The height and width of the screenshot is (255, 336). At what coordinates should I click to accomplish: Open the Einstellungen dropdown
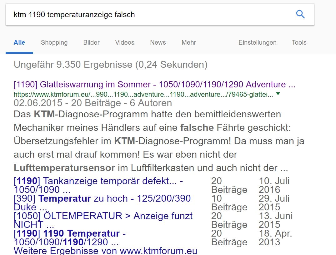pyautogui.click(x=257, y=42)
